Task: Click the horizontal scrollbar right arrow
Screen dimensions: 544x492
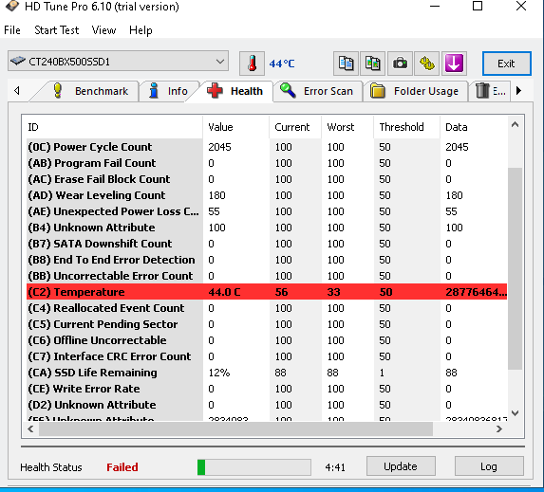Action: pyautogui.click(x=499, y=428)
